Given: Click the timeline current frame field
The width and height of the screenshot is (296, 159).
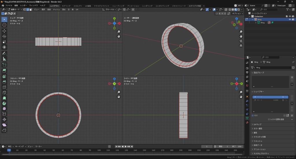Looking at the screenshot, I should pos(207,147).
